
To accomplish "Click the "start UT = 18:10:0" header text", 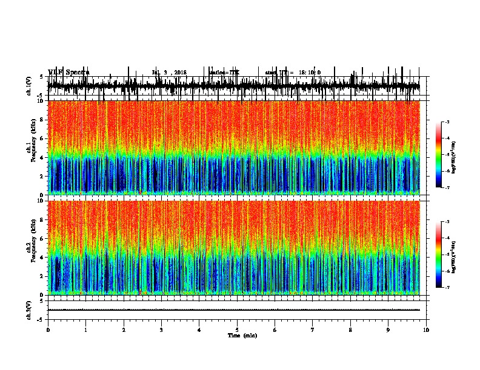I will point(293,73).
